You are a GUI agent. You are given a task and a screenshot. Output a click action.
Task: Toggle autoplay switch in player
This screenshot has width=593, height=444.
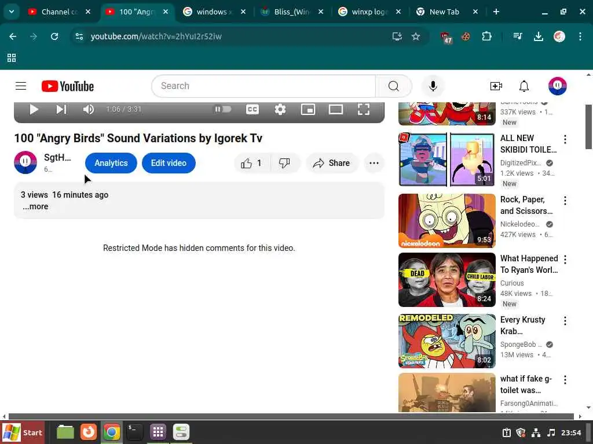[x=223, y=109]
